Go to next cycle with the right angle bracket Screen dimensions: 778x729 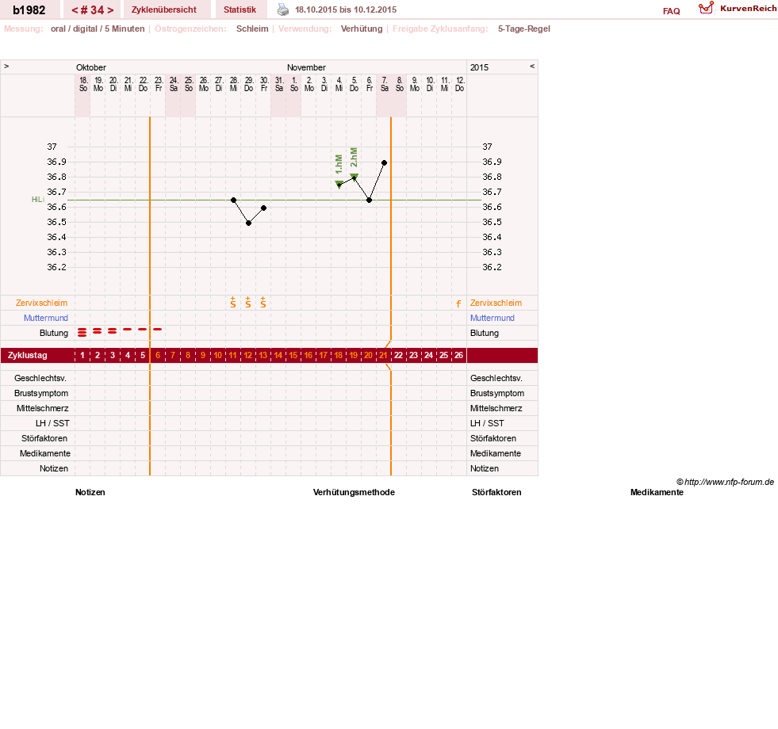click(x=111, y=10)
